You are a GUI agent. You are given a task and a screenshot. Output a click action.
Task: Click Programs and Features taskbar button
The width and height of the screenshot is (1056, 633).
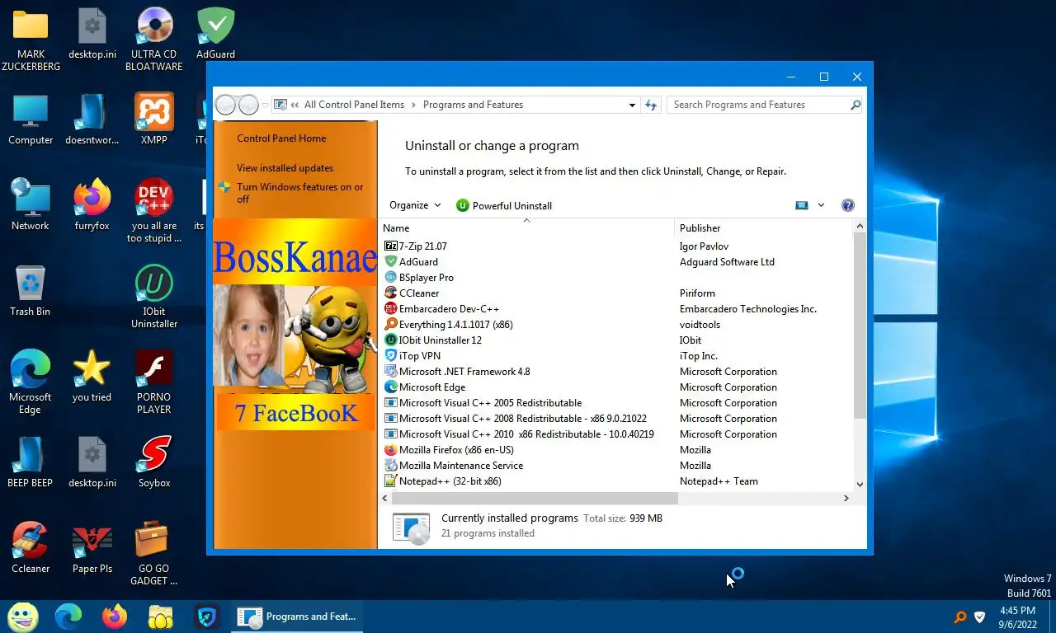(297, 617)
